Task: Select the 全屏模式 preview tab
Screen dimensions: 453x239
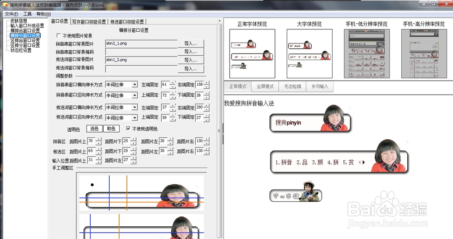Action: 265,86
